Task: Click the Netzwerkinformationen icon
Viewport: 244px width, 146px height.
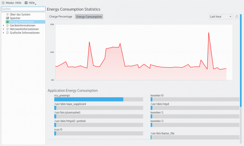Action: click(7, 29)
